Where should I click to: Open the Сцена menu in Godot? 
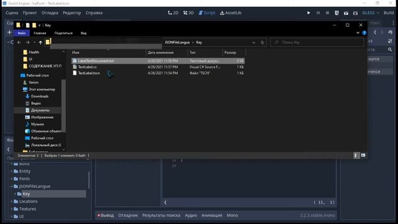tap(12, 12)
